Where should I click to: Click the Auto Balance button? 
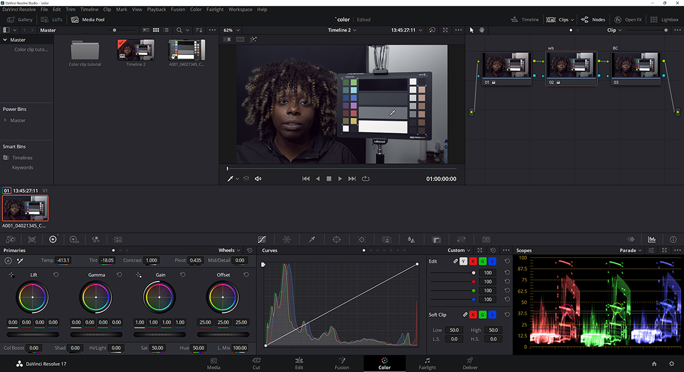coord(8,260)
